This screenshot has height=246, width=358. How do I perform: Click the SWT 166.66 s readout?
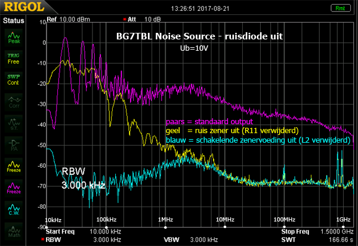coord(317,239)
